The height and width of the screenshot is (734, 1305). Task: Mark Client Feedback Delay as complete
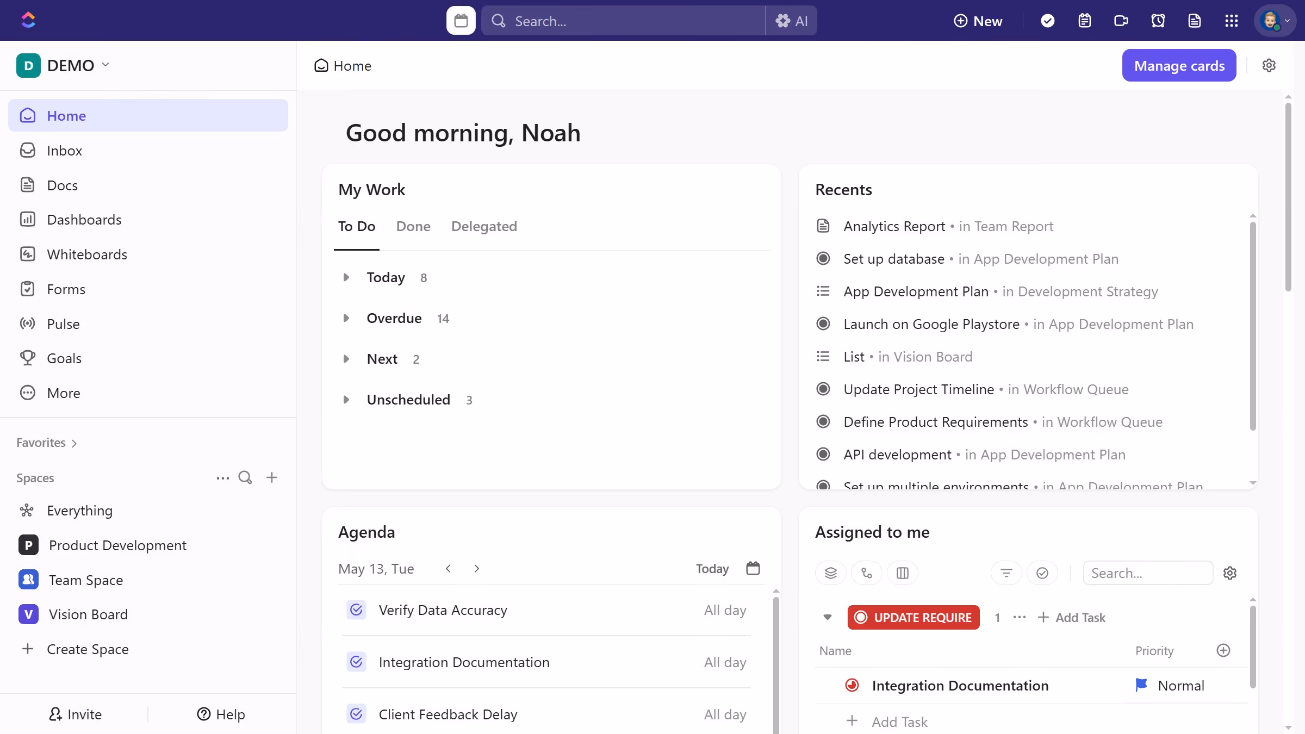point(356,714)
